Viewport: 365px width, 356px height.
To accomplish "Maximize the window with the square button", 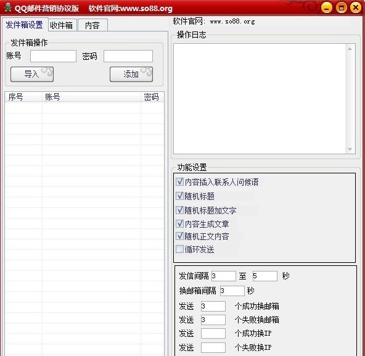I will point(342,7).
